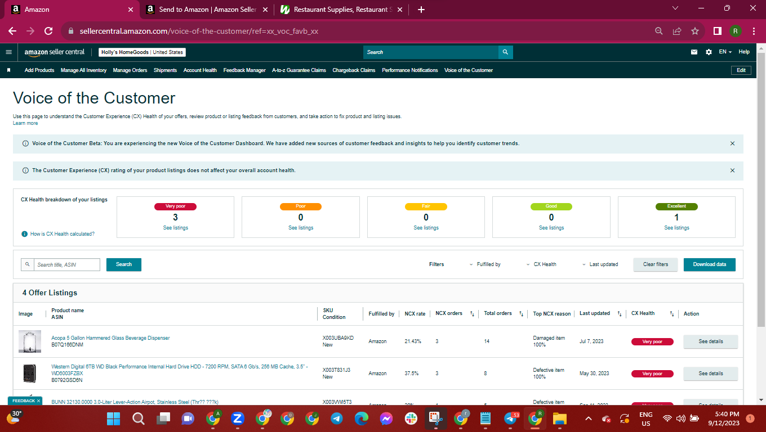Open the Chrome three-dot menu

[754, 31]
